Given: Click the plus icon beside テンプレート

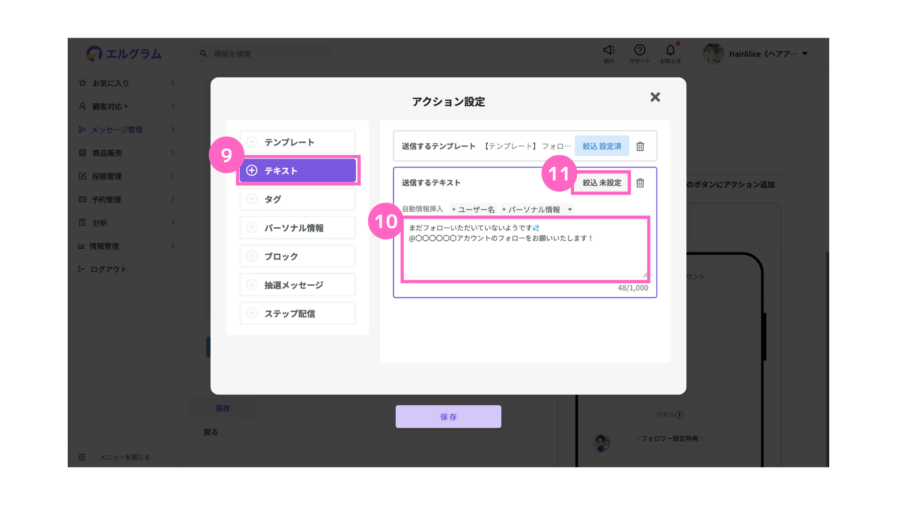Looking at the screenshot, I should coord(252,142).
